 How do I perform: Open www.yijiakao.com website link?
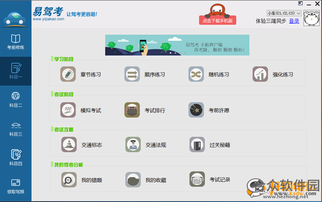coord(48,19)
